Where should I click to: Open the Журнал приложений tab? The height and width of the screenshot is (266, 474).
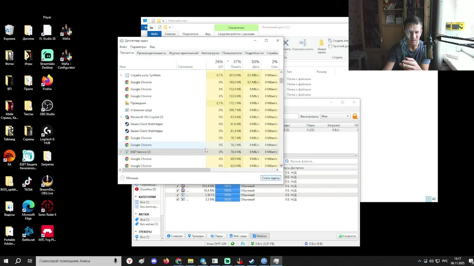(x=184, y=53)
